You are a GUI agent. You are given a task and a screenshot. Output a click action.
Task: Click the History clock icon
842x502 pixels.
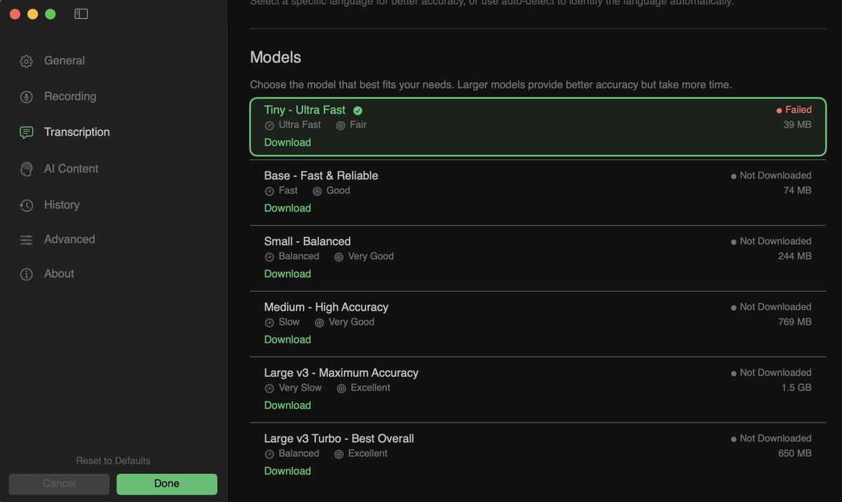[27, 205]
